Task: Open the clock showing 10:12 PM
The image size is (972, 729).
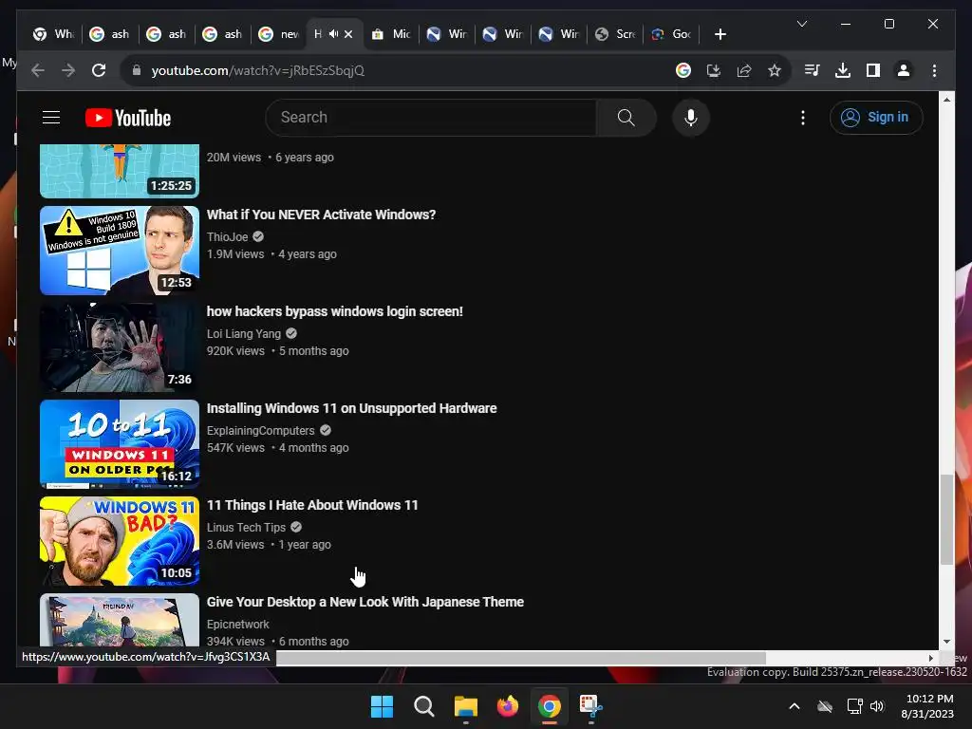Action: 928,706
